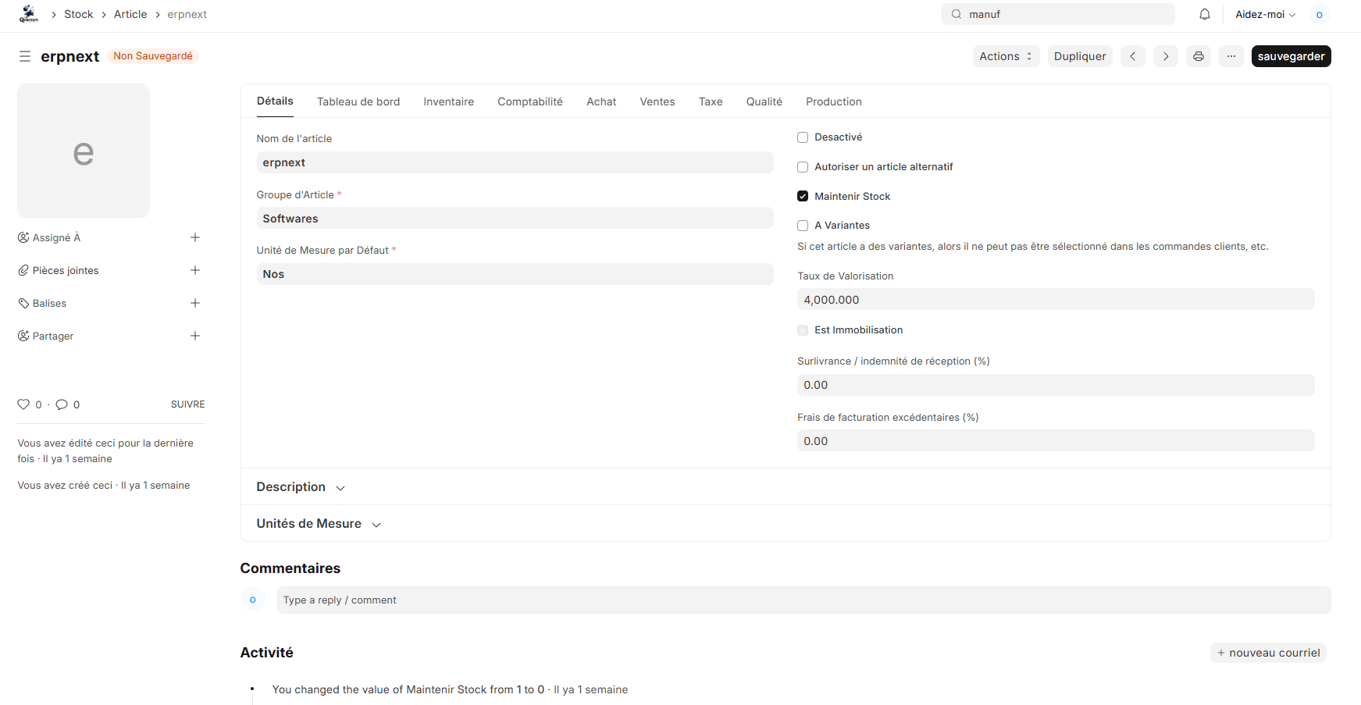Viewport: 1361px width, 705px height.
Task: Click the search magnifier icon
Action: pyautogui.click(x=957, y=14)
